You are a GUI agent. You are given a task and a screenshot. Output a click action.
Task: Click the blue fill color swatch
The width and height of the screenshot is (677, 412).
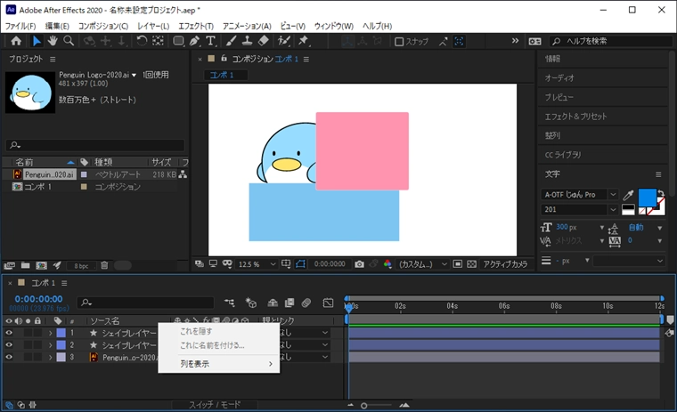tap(647, 198)
